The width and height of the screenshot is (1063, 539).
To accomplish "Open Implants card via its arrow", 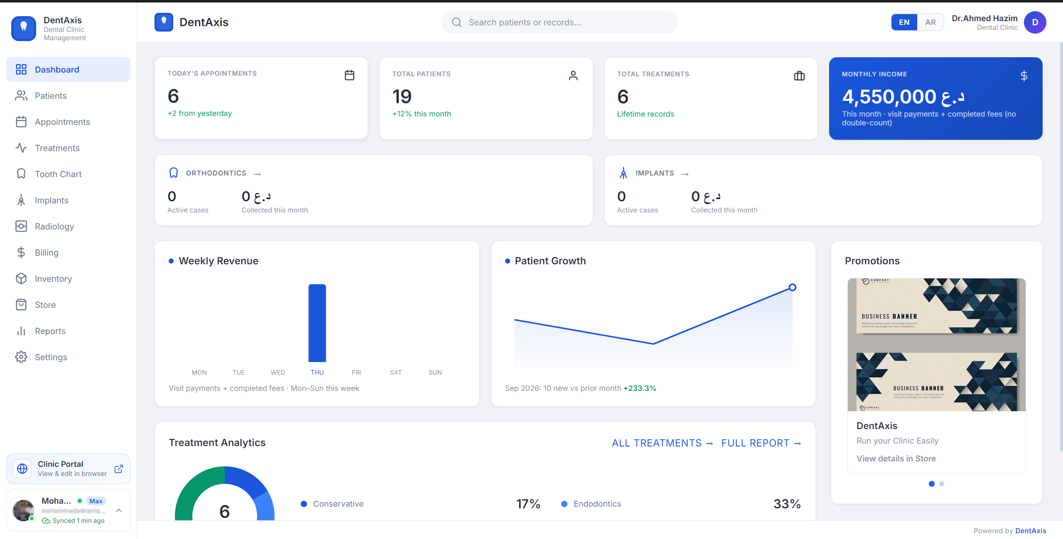I will [685, 174].
